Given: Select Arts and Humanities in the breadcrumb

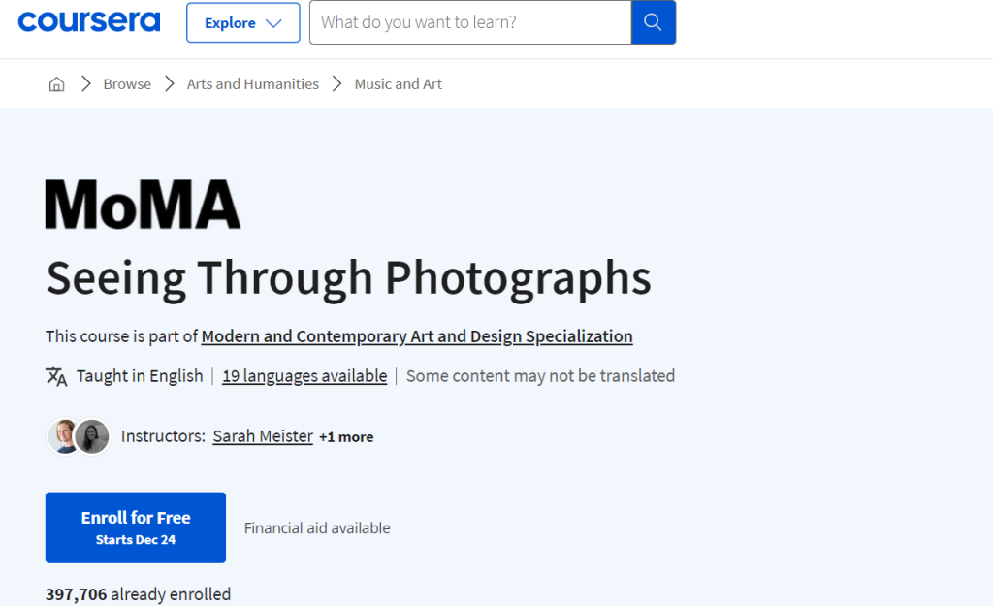Looking at the screenshot, I should click(x=252, y=83).
